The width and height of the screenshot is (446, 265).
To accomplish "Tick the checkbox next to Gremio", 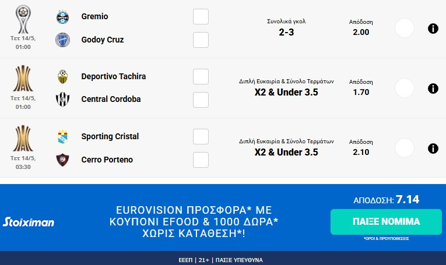I will [x=201, y=17].
